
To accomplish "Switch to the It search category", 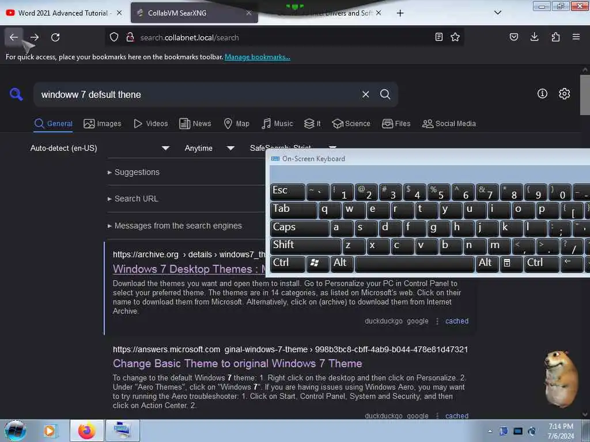I will [312, 124].
